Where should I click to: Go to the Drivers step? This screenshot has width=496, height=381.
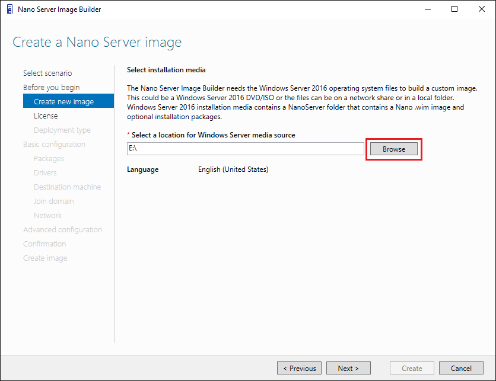click(x=45, y=173)
